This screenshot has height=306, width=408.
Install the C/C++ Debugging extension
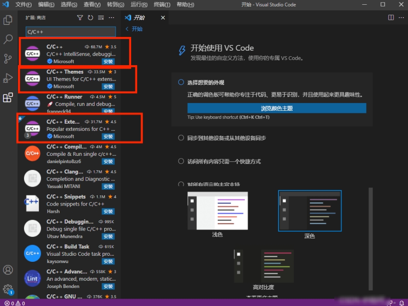(108, 236)
